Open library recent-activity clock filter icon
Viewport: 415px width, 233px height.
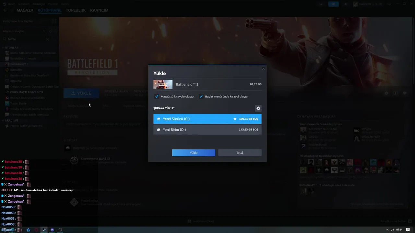point(51,31)
